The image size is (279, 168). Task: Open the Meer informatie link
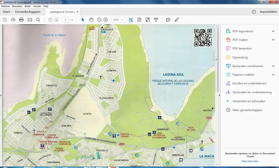pos(250,161)
